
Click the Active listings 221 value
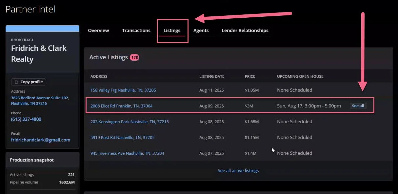[x=71, y=175]
